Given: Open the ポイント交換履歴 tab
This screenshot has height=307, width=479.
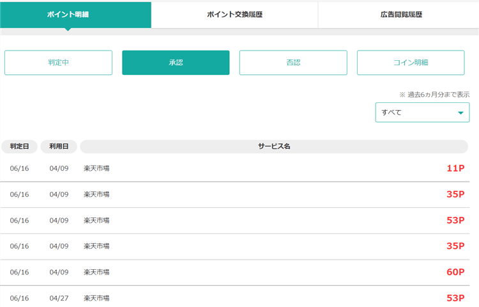Looking at the screenshot, I should tap(234, 15).
